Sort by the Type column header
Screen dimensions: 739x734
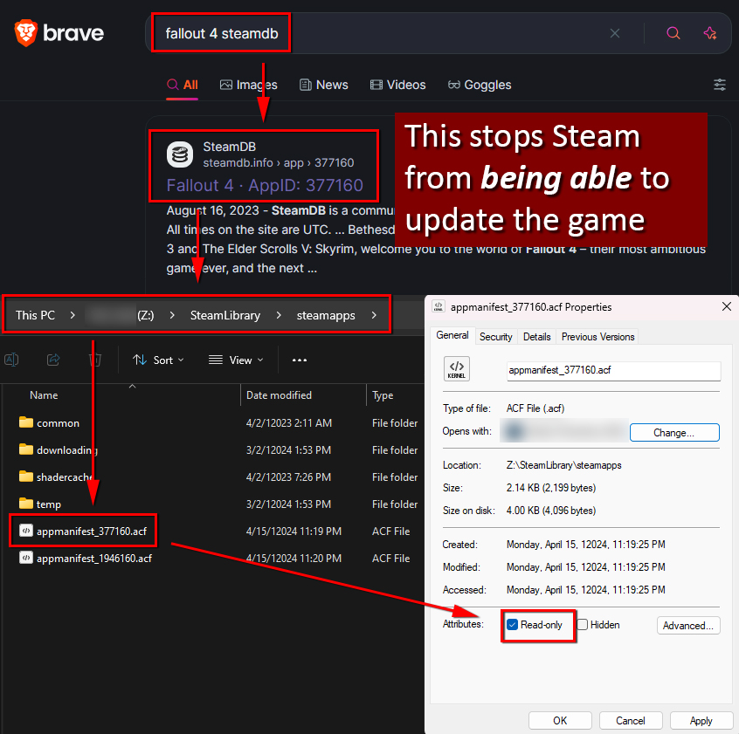click(x=383, y=395)
